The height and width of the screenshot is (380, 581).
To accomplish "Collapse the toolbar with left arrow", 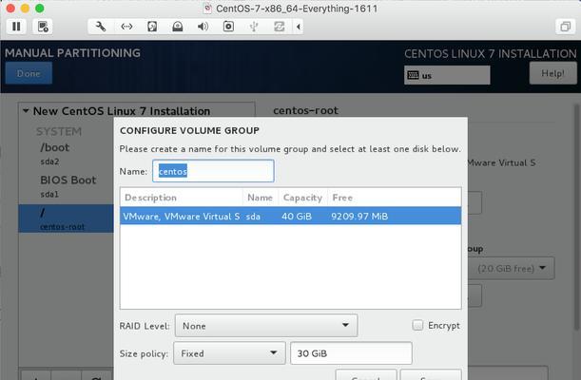I will (299, 27).
